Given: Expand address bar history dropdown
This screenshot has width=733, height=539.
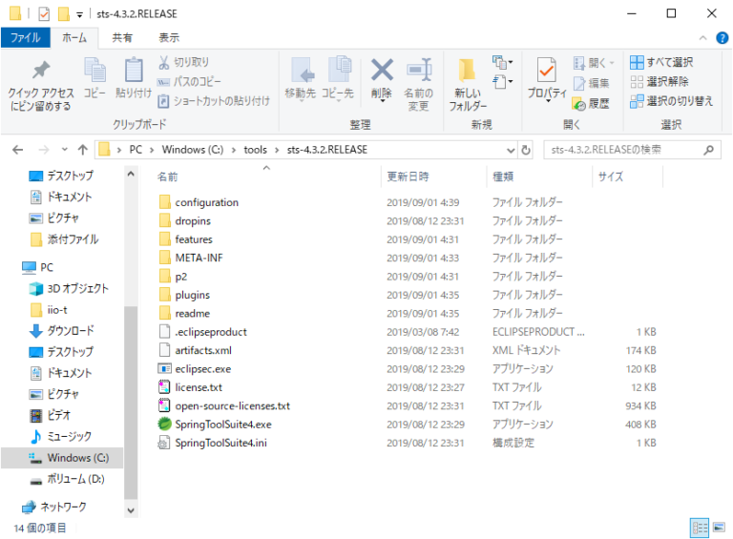Looking at the screenshot, I should [x=511, y=150].
